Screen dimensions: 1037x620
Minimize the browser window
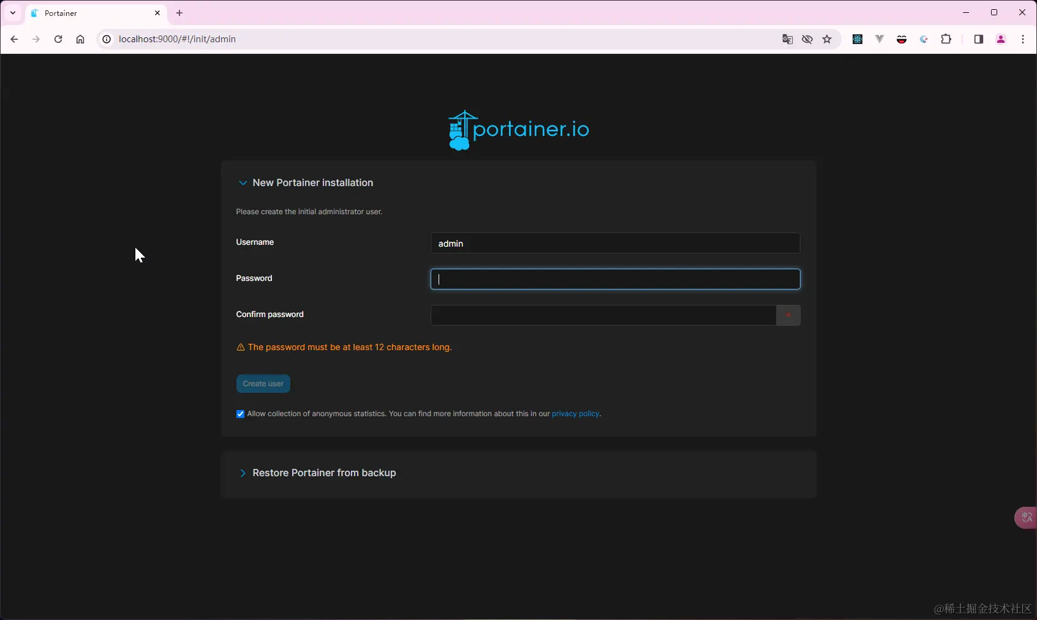(x=966, y=12)
